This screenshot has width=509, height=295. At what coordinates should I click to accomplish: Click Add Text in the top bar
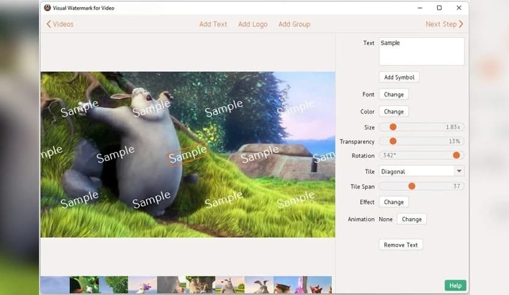pyautogui.click(x=213, y=24)
